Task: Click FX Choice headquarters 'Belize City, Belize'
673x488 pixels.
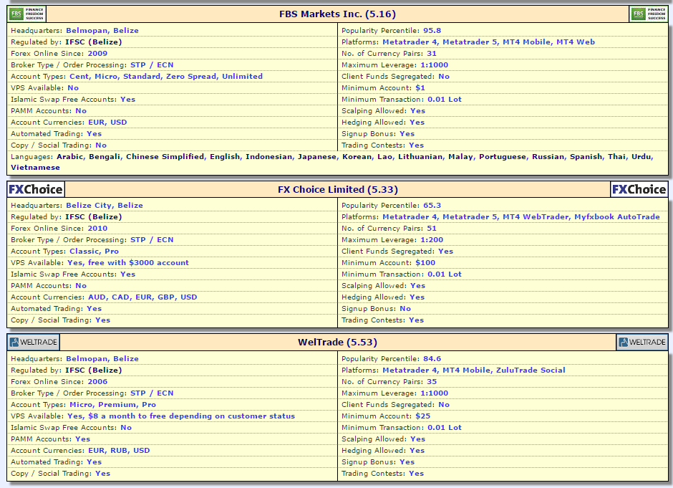Action: click(105, 206)
